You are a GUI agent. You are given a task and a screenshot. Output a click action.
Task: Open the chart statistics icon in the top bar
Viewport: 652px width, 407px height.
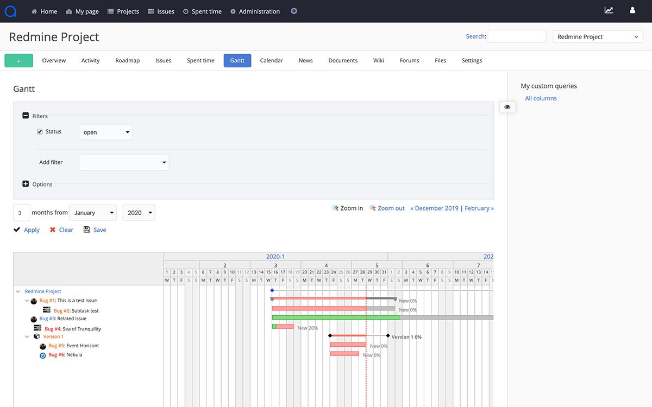[x=609, y=10]
